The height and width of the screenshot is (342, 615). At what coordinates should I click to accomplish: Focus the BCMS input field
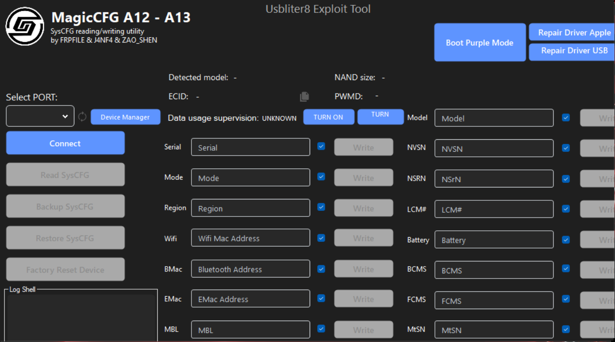click(494, 270)
